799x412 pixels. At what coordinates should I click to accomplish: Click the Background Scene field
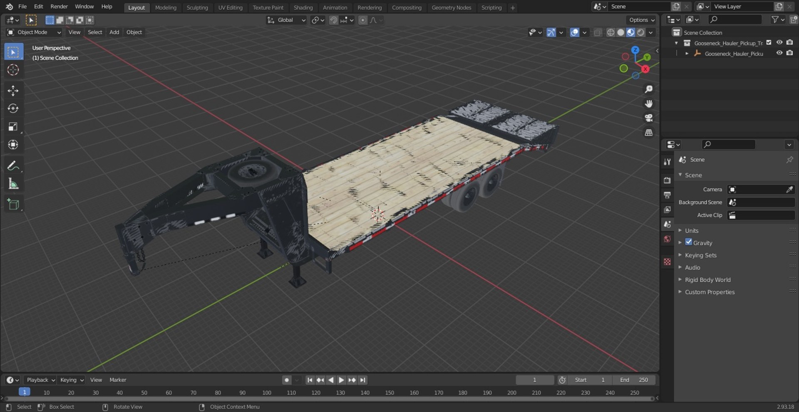[761, 202]
